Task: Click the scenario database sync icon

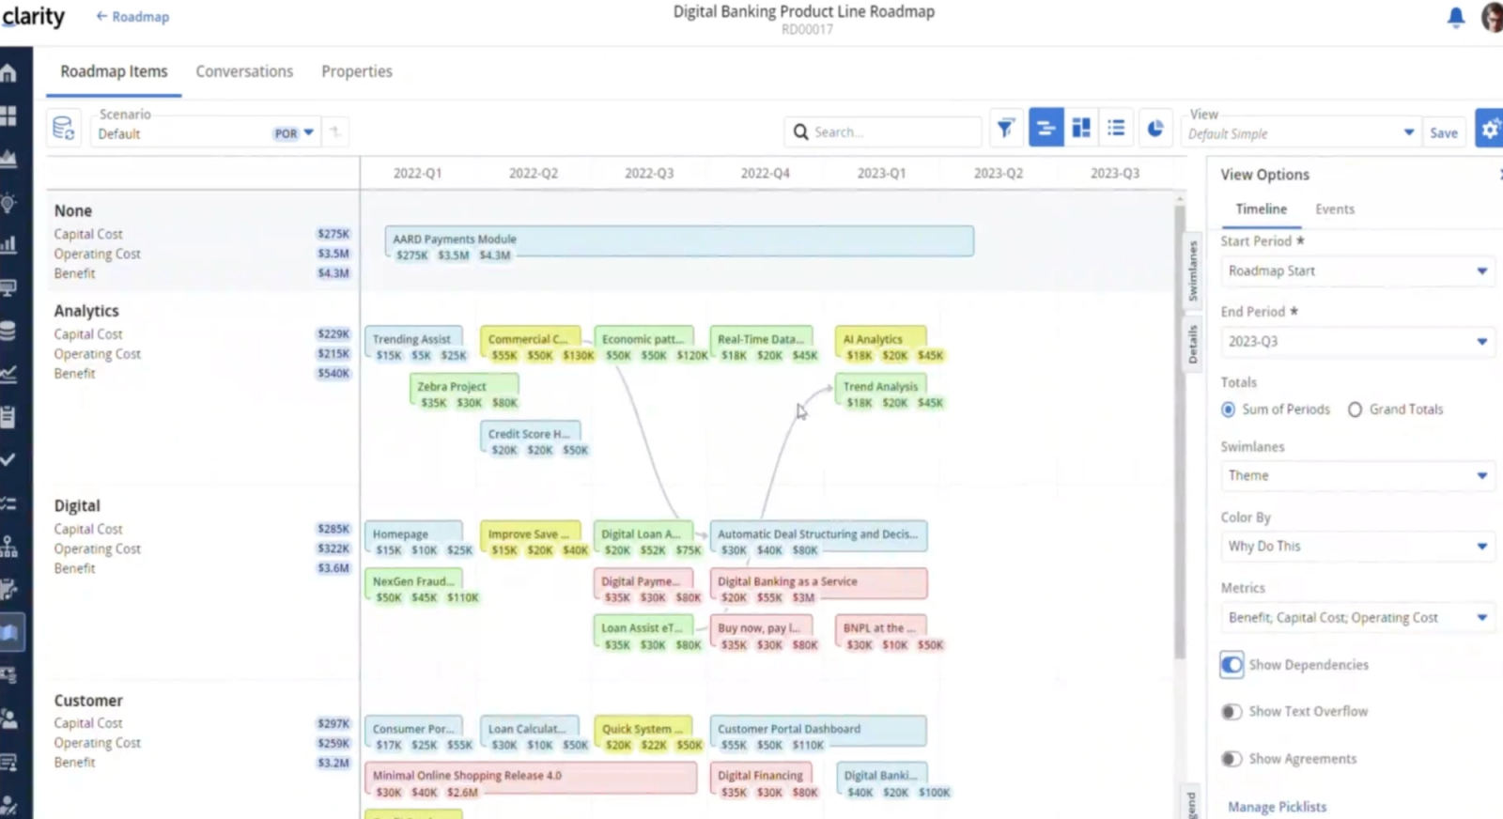Action: [x=64, y=128]
